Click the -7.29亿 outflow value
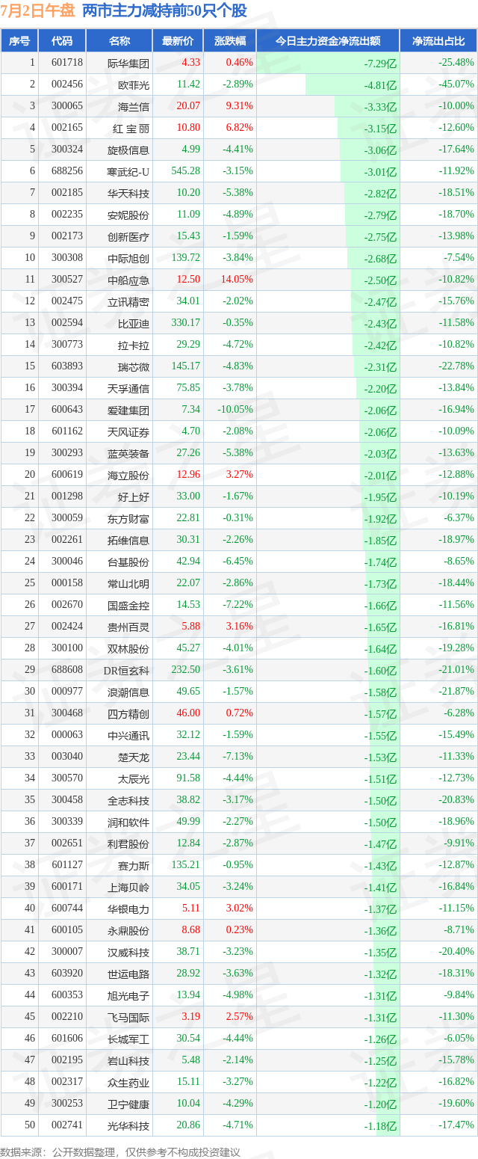 pos(380,64)
